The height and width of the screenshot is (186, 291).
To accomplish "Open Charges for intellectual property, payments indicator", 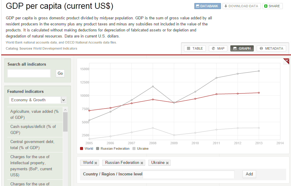I will [35, 166].
